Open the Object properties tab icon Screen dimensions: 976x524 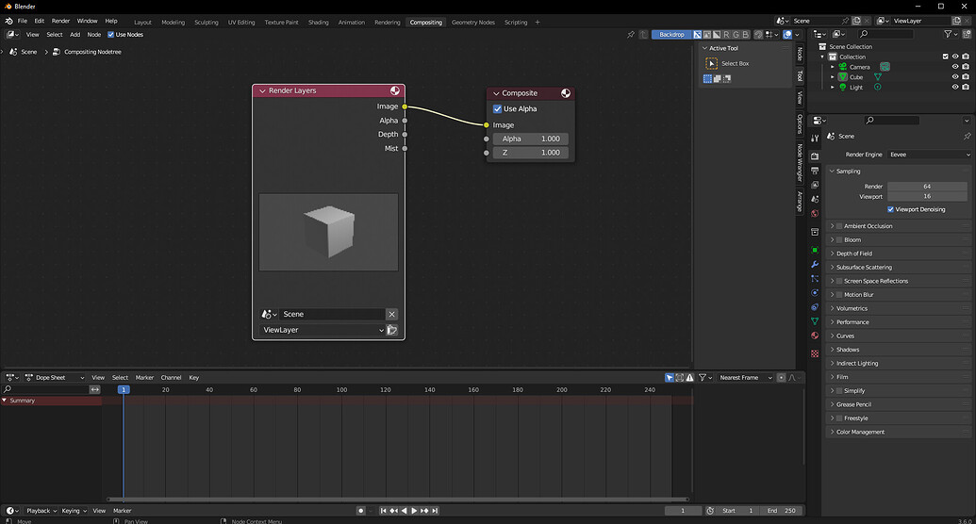(x=815, y=250)
